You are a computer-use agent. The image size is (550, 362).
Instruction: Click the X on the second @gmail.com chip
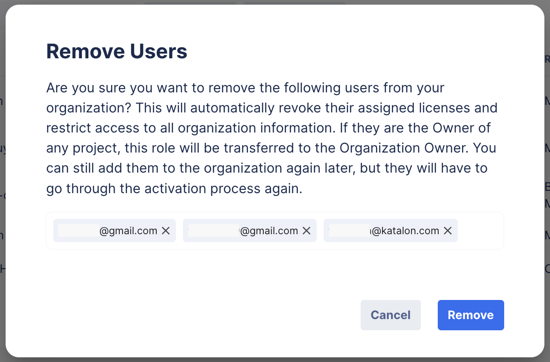click(307, 230)
